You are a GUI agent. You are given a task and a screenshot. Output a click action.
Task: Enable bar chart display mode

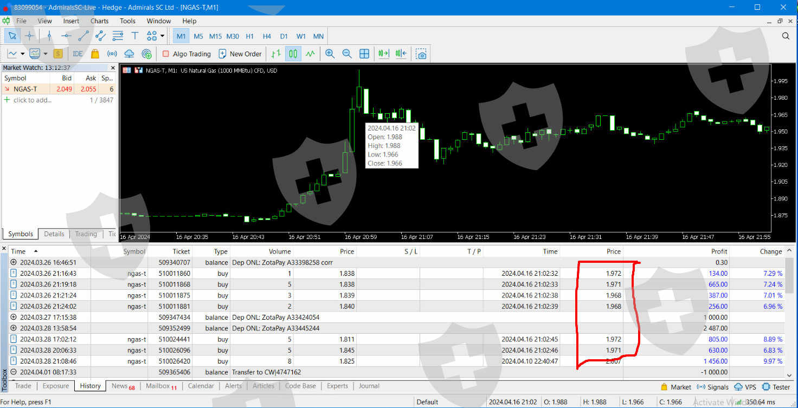(276, 54)
